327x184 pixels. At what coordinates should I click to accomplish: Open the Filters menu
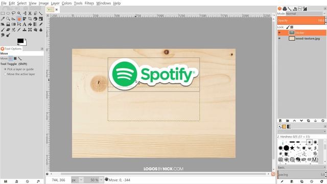[89, 3]
